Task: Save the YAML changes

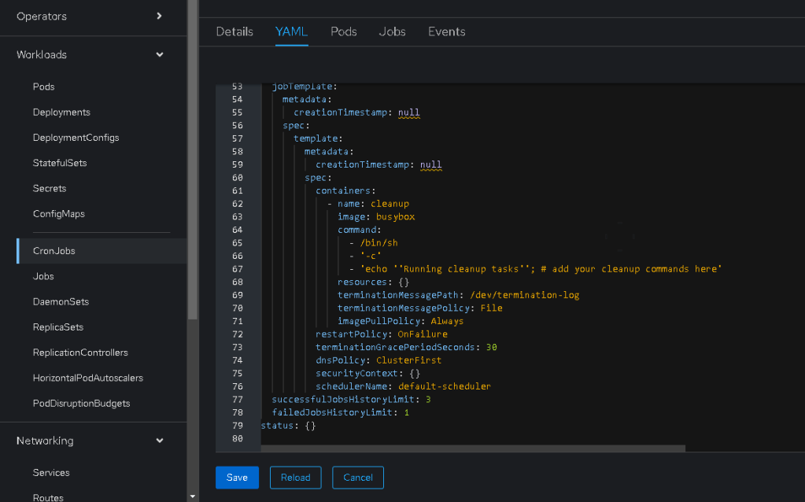Action: pyautogui.click(x=237, y=478)
